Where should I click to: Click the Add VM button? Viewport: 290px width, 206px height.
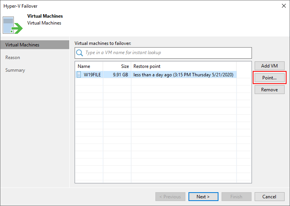(x=270, y=66)
